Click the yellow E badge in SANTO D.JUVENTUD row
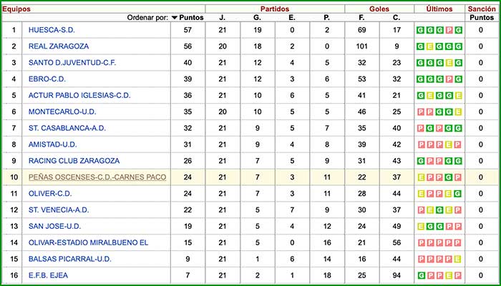The height and width of the screenshot is (286, 501). (x=449, y=63)
